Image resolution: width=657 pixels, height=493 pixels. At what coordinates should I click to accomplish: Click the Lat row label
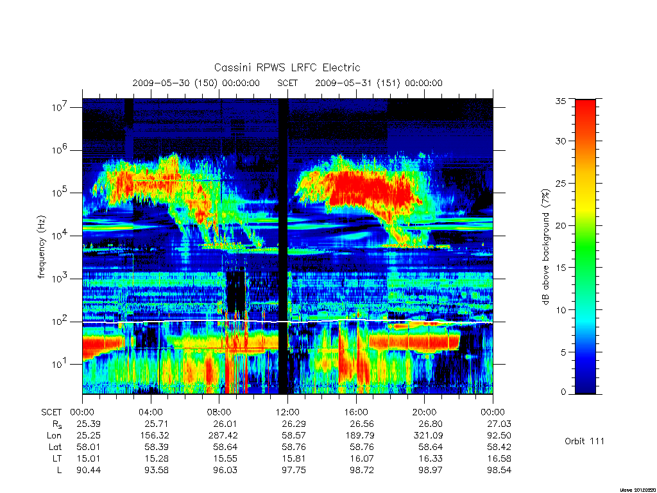coord(55,447)
